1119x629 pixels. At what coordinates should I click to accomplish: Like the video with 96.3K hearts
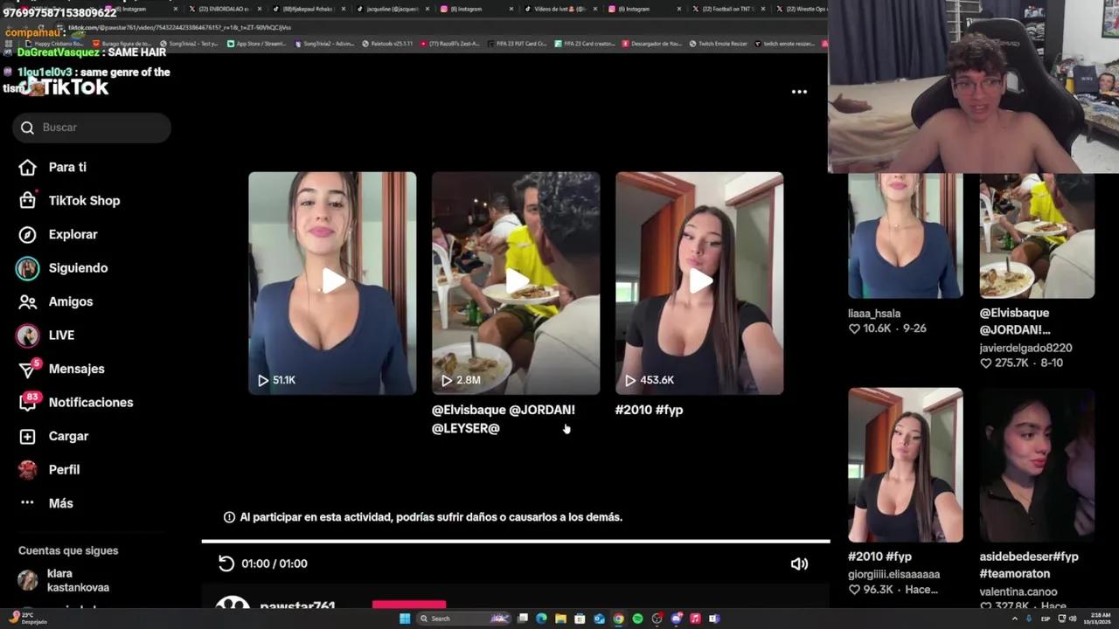pos(854,590)
